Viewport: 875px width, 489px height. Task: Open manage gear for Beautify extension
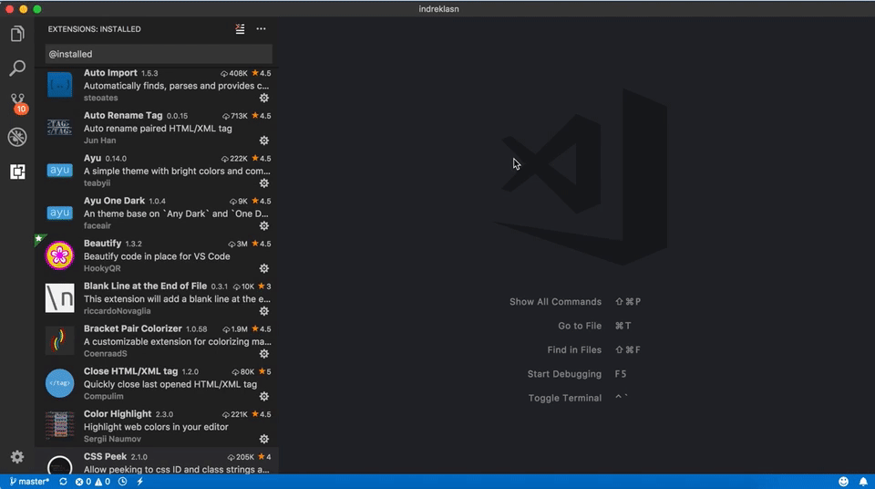click(x=264, y=268)
